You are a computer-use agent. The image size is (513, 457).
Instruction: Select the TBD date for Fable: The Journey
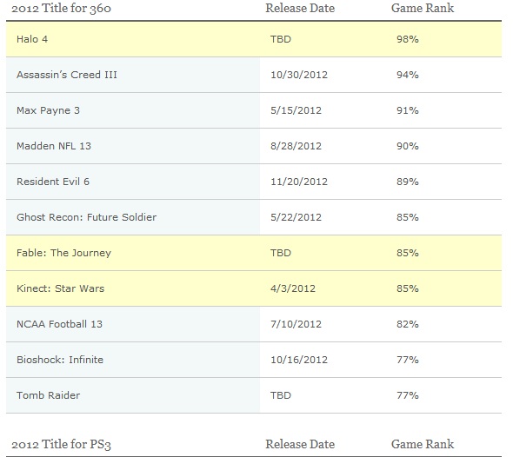(x=281, y=253)
